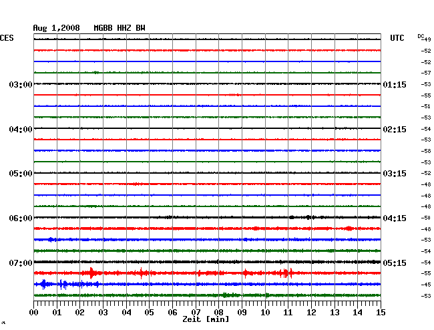Image resolution: width=434 pixels, height=330 pixels.
Task: Click minute tick label "05"
Action: point(149,312)
